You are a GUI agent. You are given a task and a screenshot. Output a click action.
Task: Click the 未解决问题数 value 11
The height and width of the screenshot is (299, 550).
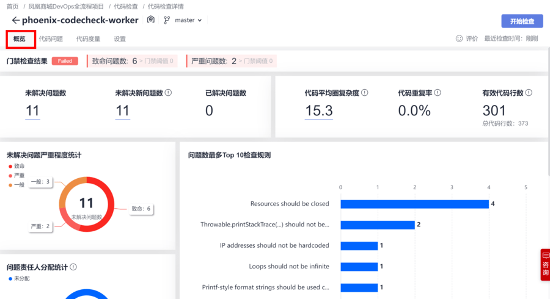point(32,111)
